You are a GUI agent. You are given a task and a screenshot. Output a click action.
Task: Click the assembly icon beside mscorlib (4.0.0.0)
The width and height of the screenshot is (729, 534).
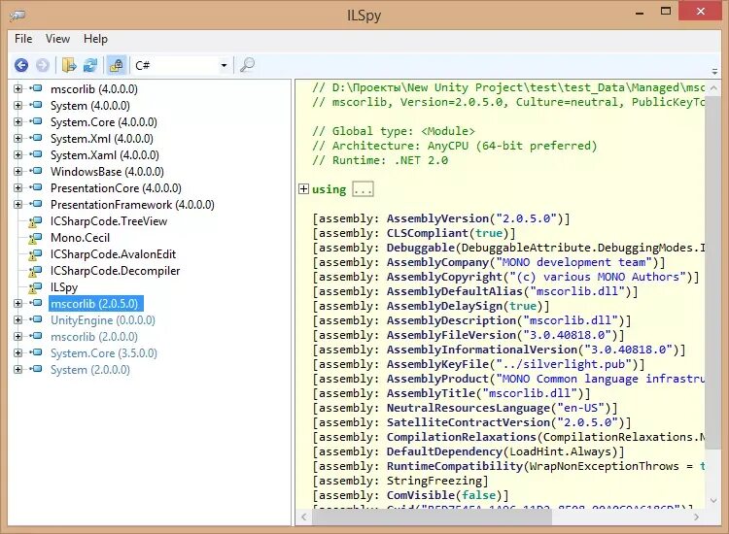[36, 88]
